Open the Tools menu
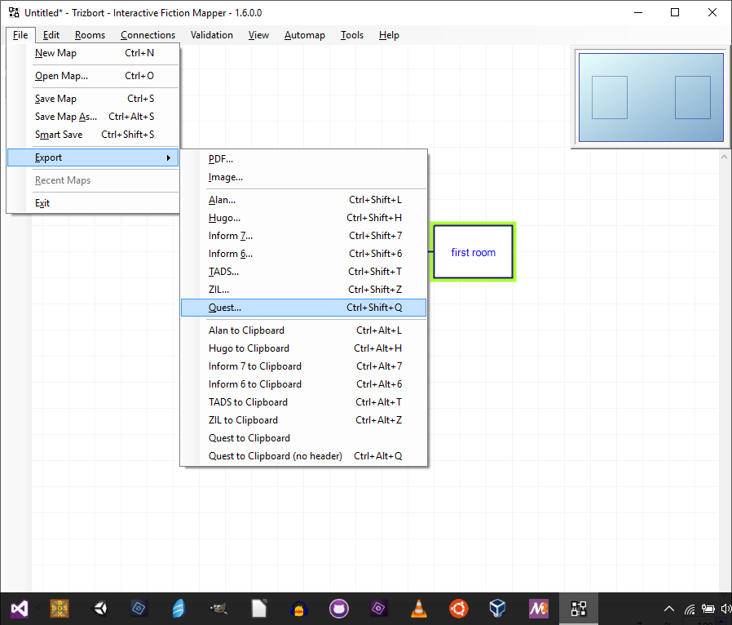 tap(351, 35)
